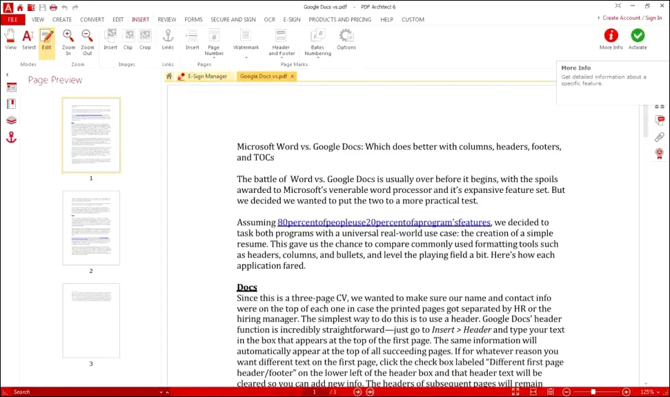Click the Print icon in title bar
The image size is (670, 397).
coord(53,7)
